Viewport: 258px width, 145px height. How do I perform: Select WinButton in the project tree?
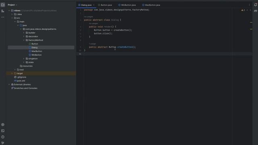tap(37, 55)
